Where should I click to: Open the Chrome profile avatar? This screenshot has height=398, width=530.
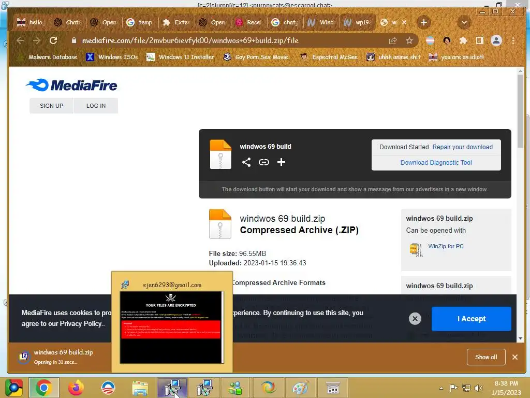point(496,40)
